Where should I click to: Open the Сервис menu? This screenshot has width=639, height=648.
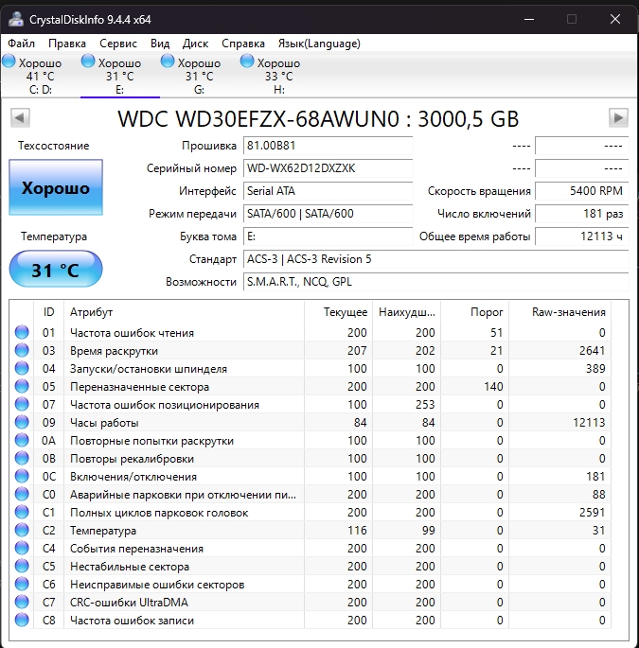point(118,44)
